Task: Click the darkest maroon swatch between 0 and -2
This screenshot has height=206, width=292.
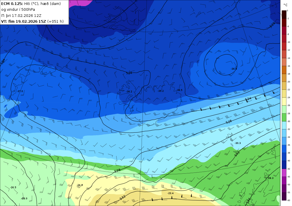Action: 284,15
